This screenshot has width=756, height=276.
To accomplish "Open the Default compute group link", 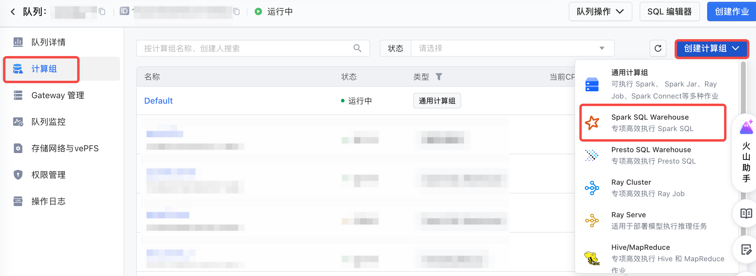I will (x=158, y=101).
